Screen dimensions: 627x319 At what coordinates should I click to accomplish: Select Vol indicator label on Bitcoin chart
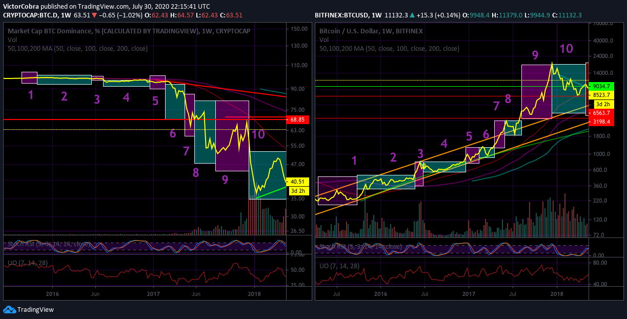(324, 39)
